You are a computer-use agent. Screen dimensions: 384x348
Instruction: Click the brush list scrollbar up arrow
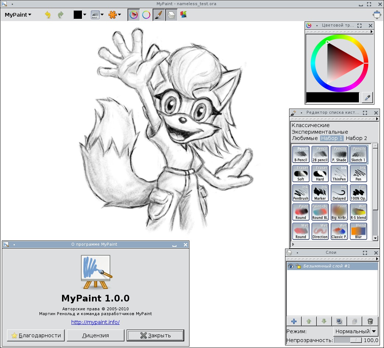click(x=375, y=146)
